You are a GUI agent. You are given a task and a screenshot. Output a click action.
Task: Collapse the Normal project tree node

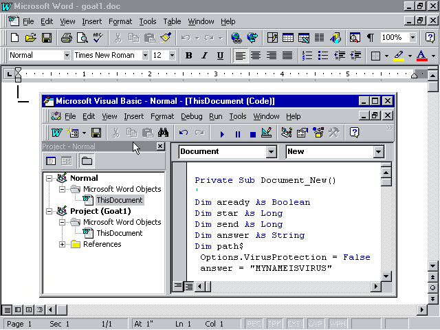click(49, 178)
